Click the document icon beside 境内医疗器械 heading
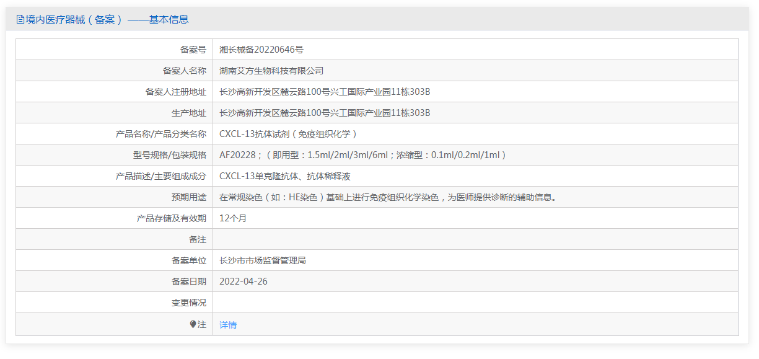Viewport: 759px width, 359px height. click(x=20, y=19)
